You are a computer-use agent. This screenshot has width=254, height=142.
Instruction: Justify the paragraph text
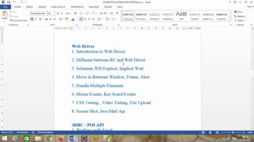(x=93, y=19)
